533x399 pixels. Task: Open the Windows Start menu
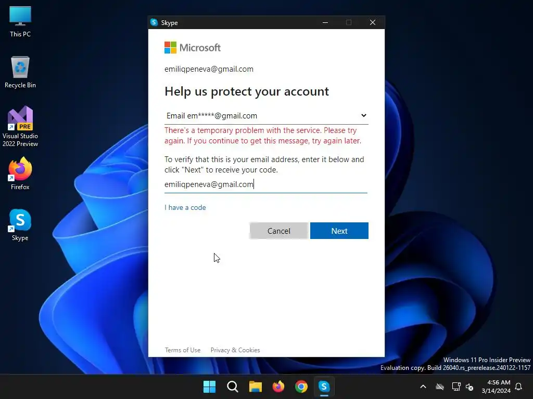tap(209, 387)
